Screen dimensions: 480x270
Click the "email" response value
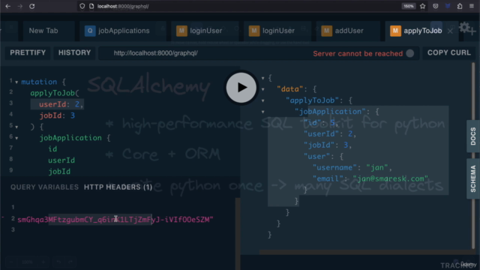tap(390, 178)
